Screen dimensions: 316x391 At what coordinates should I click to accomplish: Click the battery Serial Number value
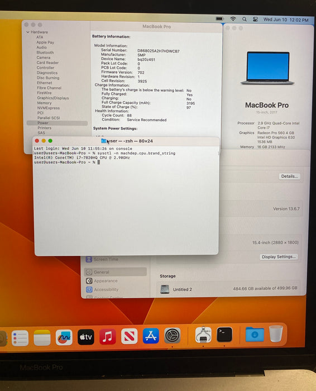(159, 51)
